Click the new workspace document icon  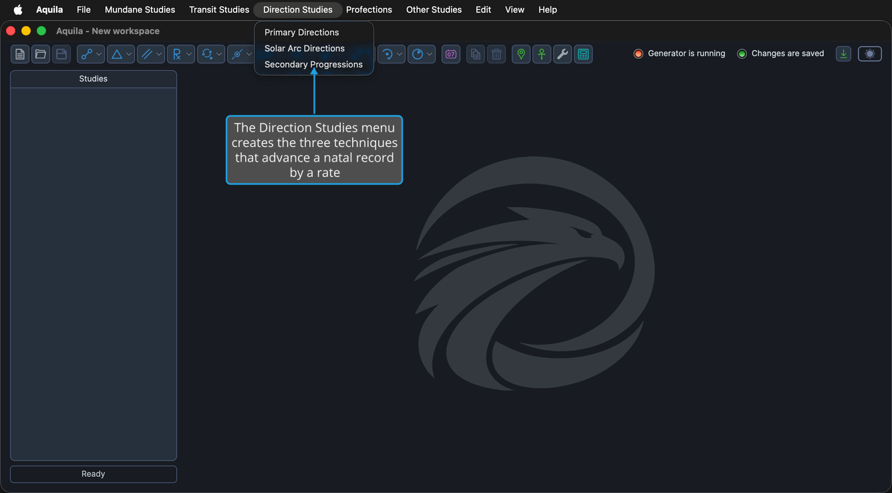coord(20,54)
